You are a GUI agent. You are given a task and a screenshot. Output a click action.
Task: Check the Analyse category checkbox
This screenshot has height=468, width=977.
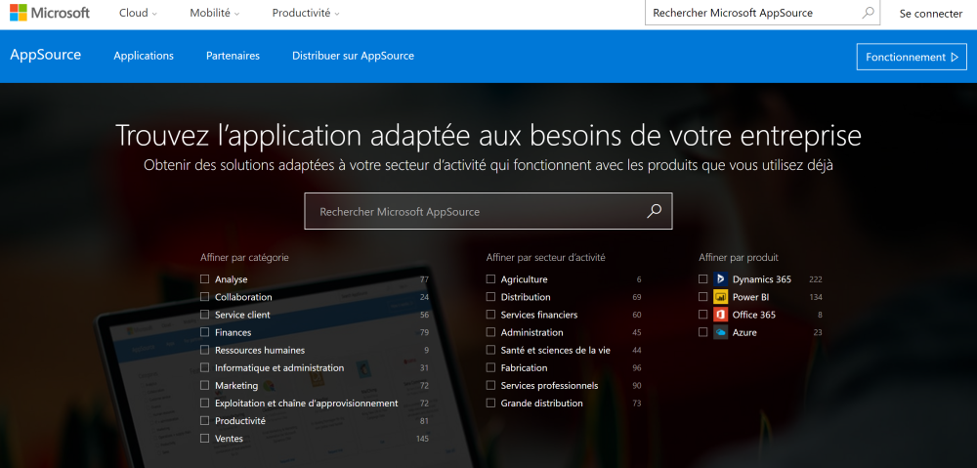pos(204,279)
